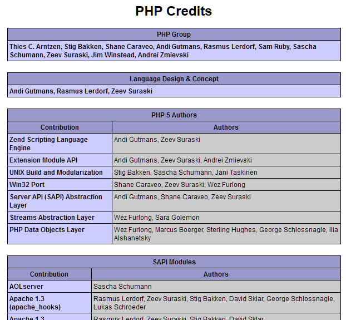Select Server API (SAPI) Abstraction Layer cell
This screenshot has height=320, width=346.
click(60, 201)
